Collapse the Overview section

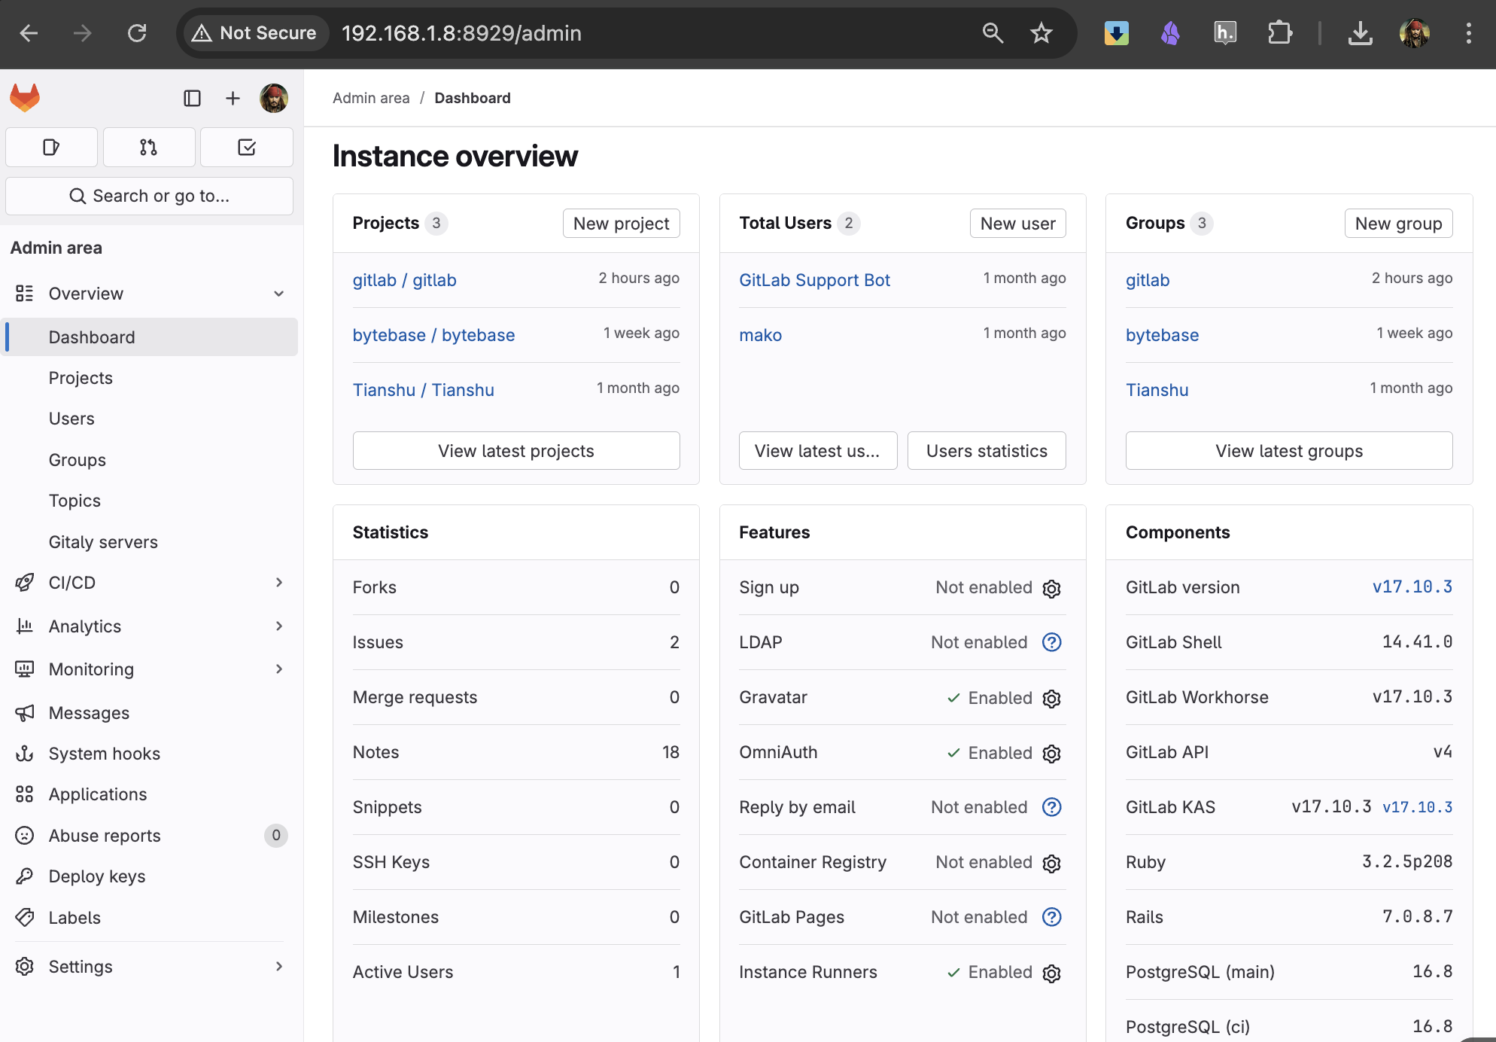tap(151, 294)
